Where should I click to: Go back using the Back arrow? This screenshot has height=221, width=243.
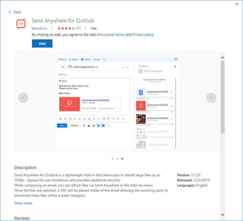coord(15,12)
